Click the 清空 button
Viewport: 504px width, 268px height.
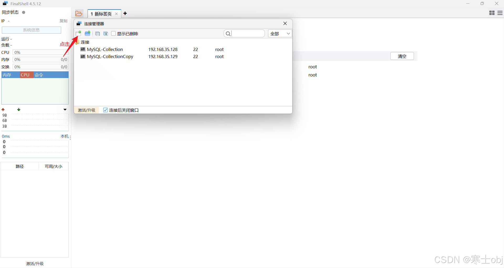tap(402, 56)
